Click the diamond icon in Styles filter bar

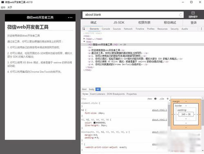155,99
